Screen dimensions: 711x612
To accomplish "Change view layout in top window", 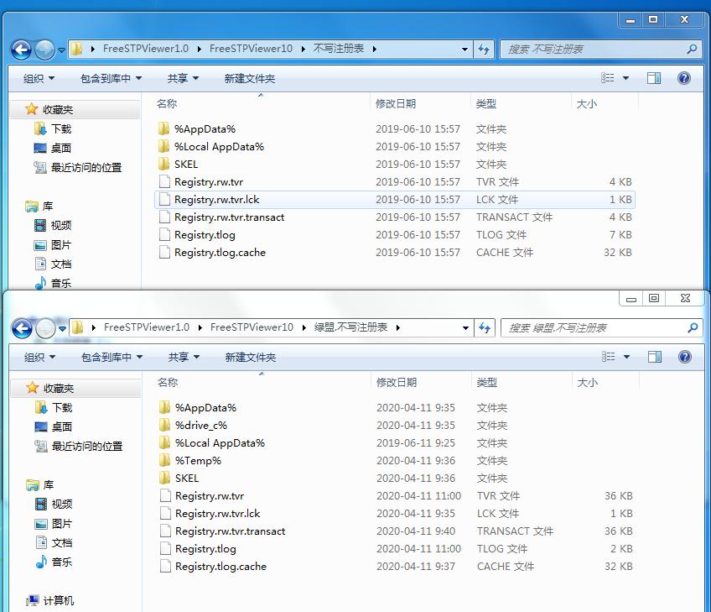I will 608,78.
